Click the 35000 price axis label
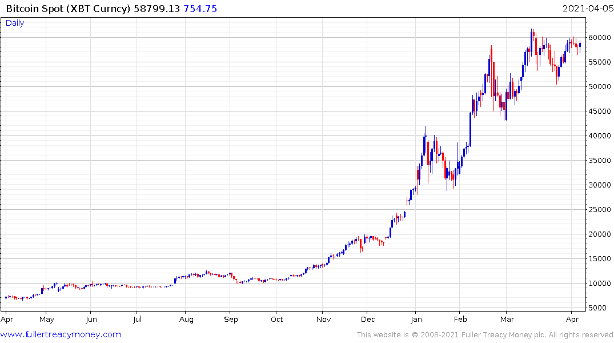This screenshot has height=343, width=614. pos(600,160)
